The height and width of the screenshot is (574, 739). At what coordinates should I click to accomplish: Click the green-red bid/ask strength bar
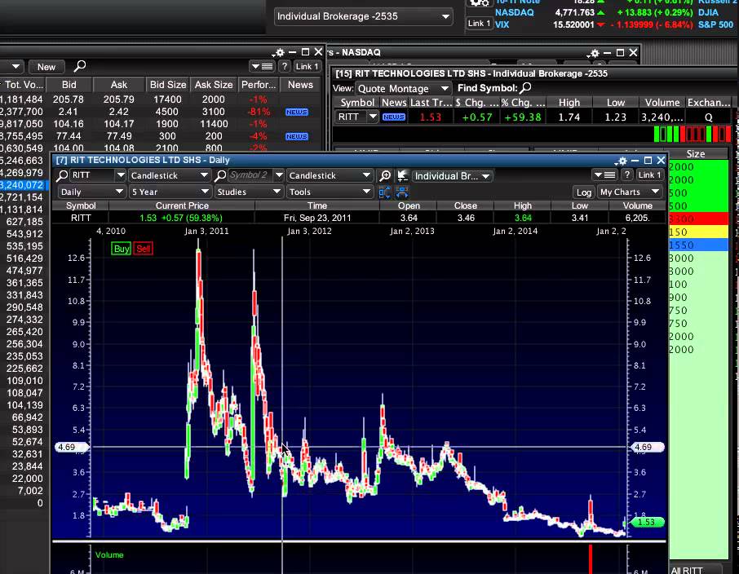coord(692,135)
